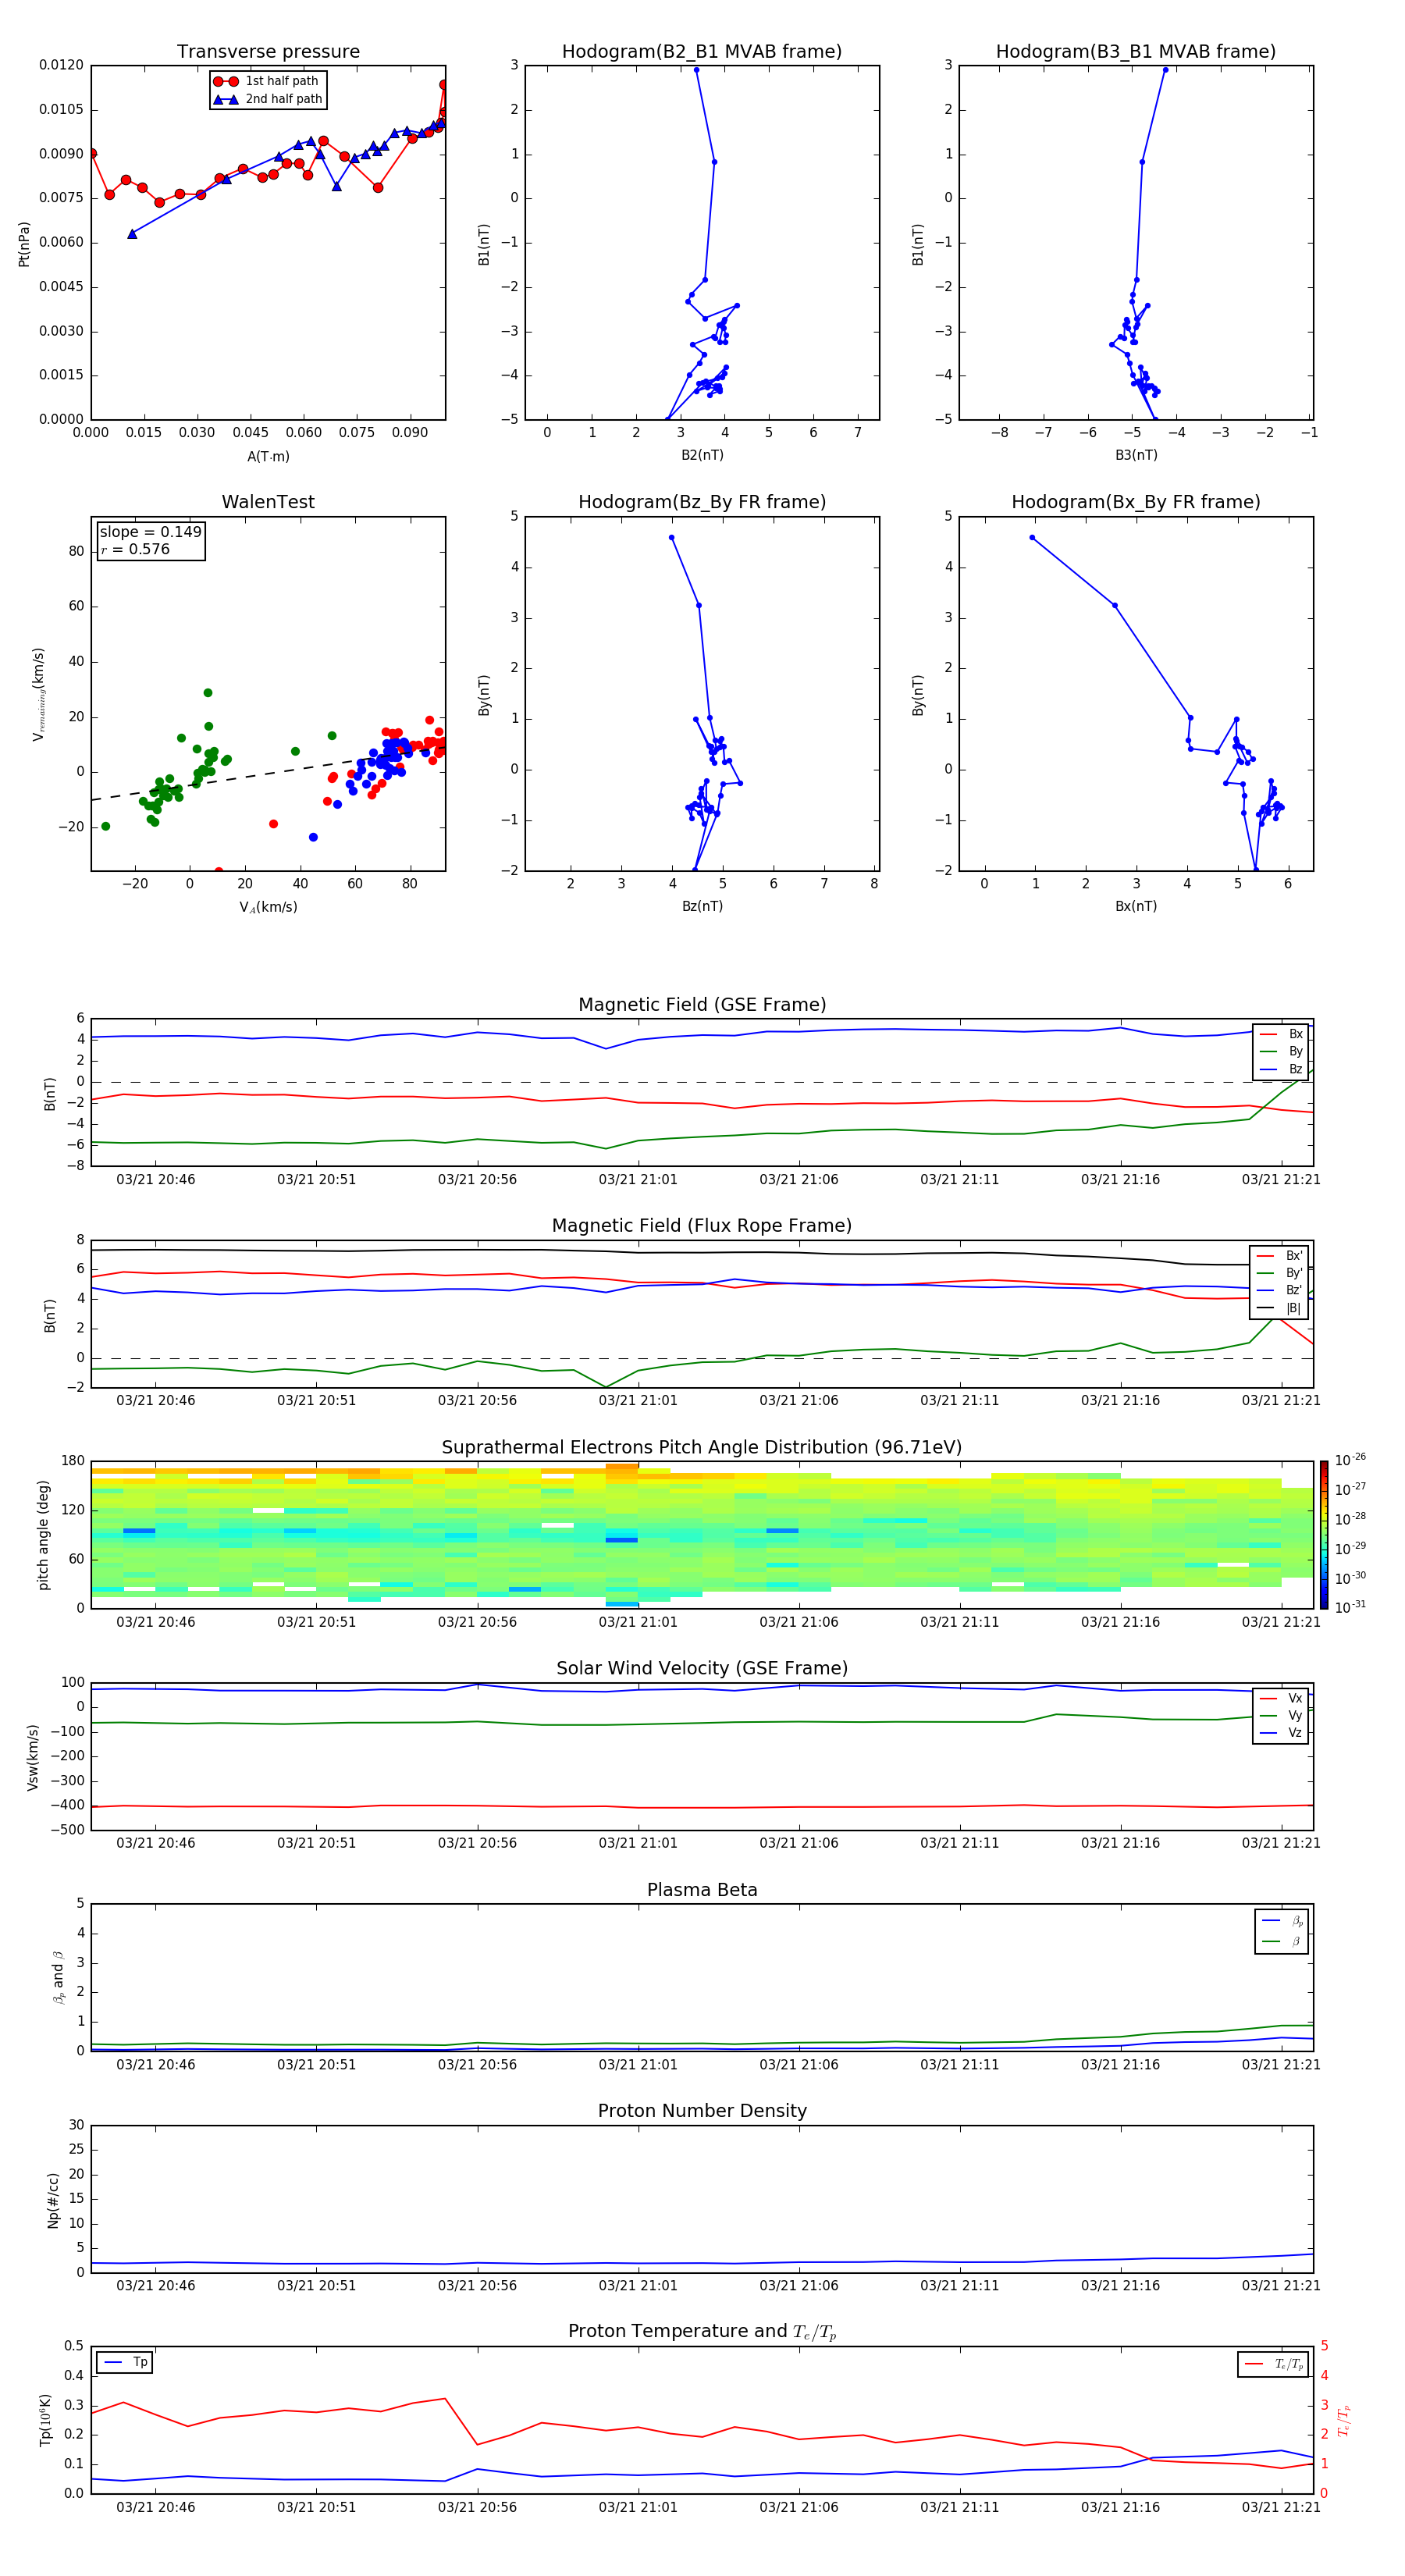Click 10^-26 label on color bar

[x=1350, y=1460]
